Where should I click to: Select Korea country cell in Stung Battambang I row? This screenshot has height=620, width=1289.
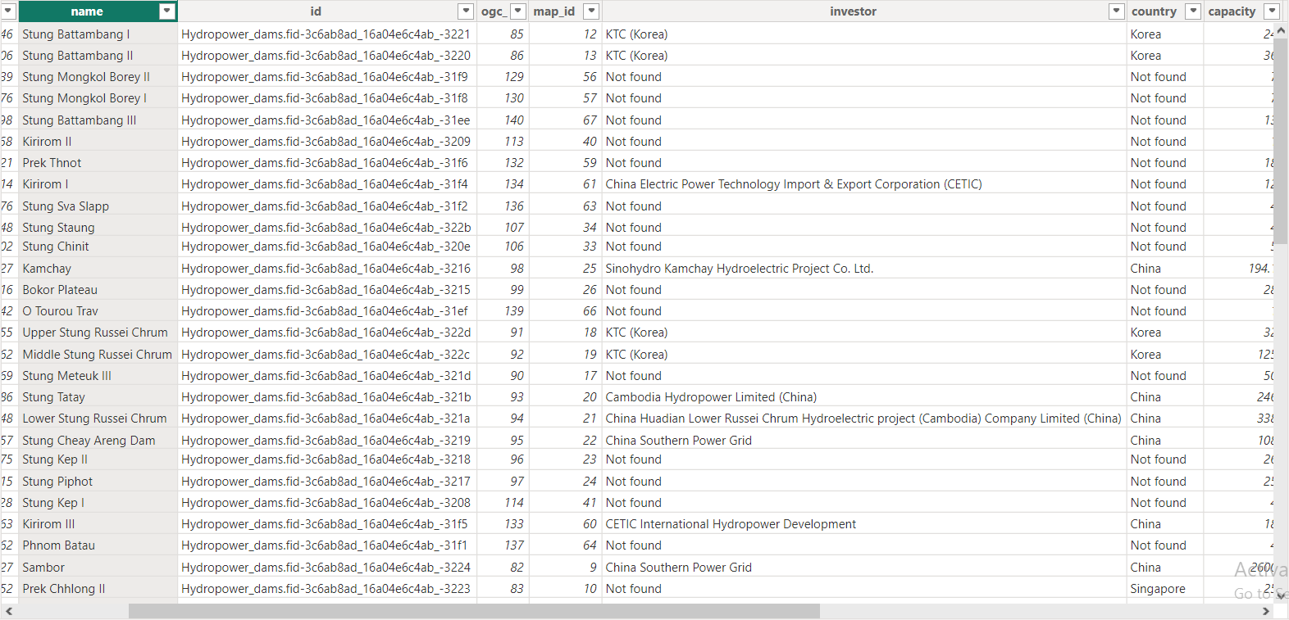(1165, 34)
